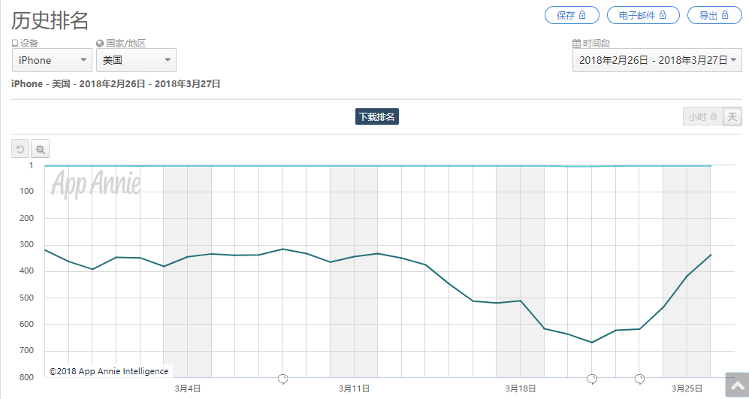749x399 pixels.
Task: Click the calendar icon beside 时间段
Action: (x=576, y=44)
